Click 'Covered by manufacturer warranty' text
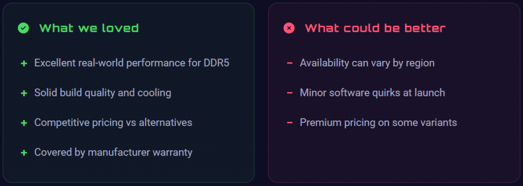 113,152
